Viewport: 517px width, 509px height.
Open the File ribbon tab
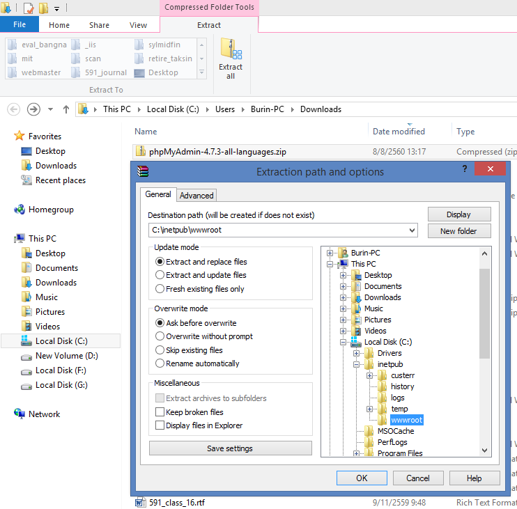point(20,24)
